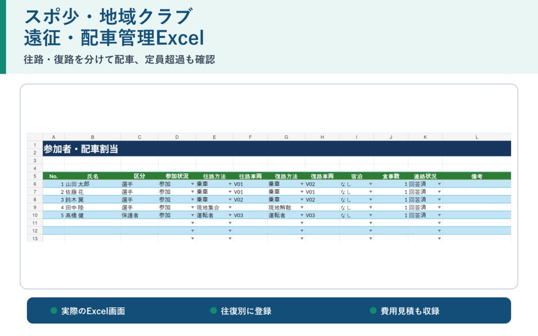Click the 氏名 header cell
Screen dimensions: 538x336
92,176
